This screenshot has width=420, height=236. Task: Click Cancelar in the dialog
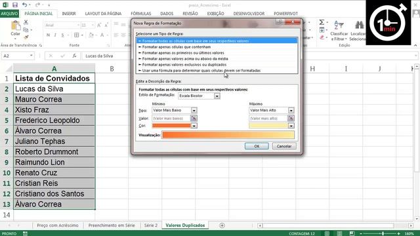(284, 146)
